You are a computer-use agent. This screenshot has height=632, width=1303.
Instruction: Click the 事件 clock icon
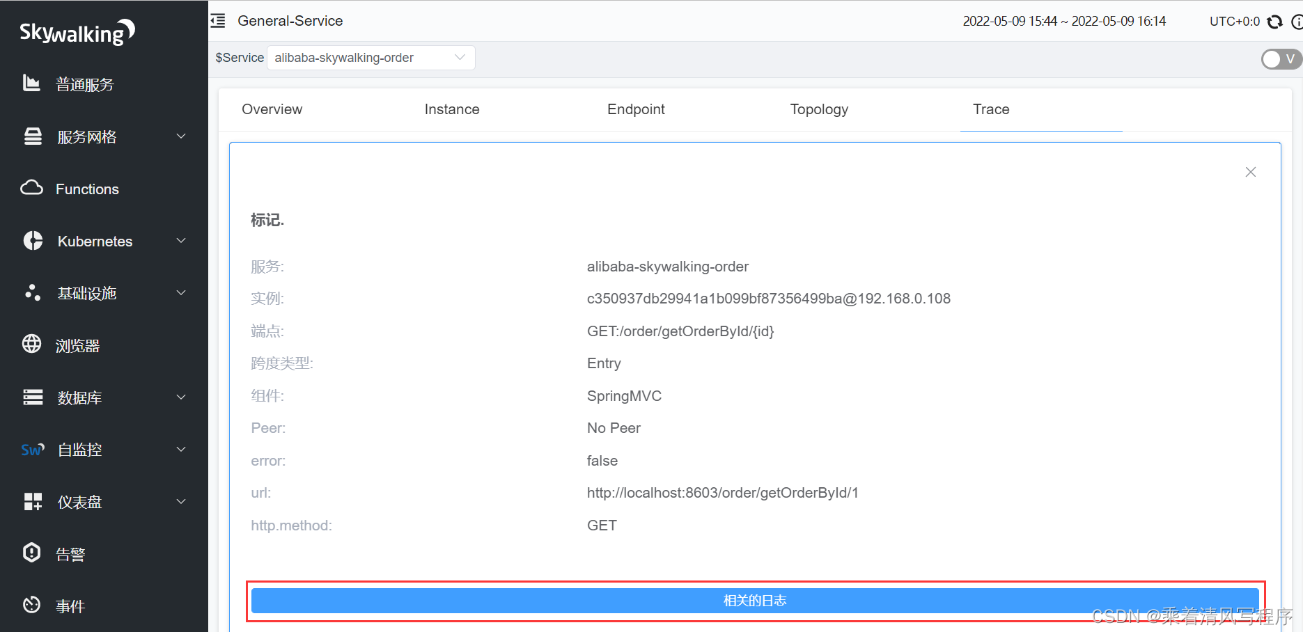(x=32, y=605)
